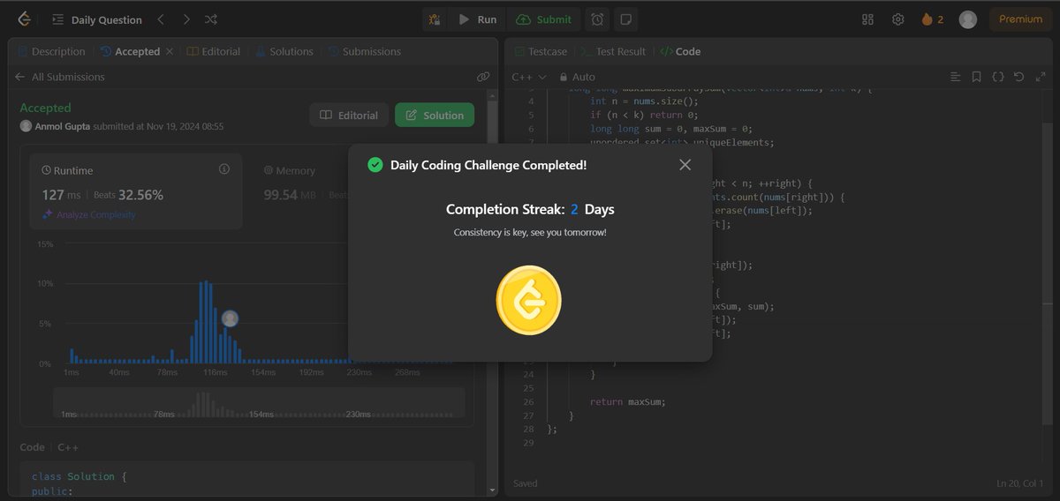Switch to the Submissions tab

pos(365,51)
